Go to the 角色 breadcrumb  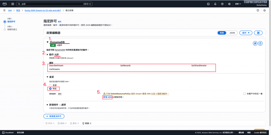[18, 11]
